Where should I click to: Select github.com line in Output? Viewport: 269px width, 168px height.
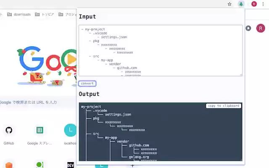coord(139,145)
